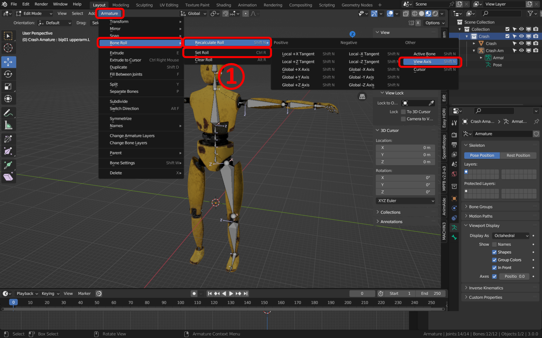Open the Global orientation dropdown
Viewport: 542px width, 338px height.
coord(193,14)
